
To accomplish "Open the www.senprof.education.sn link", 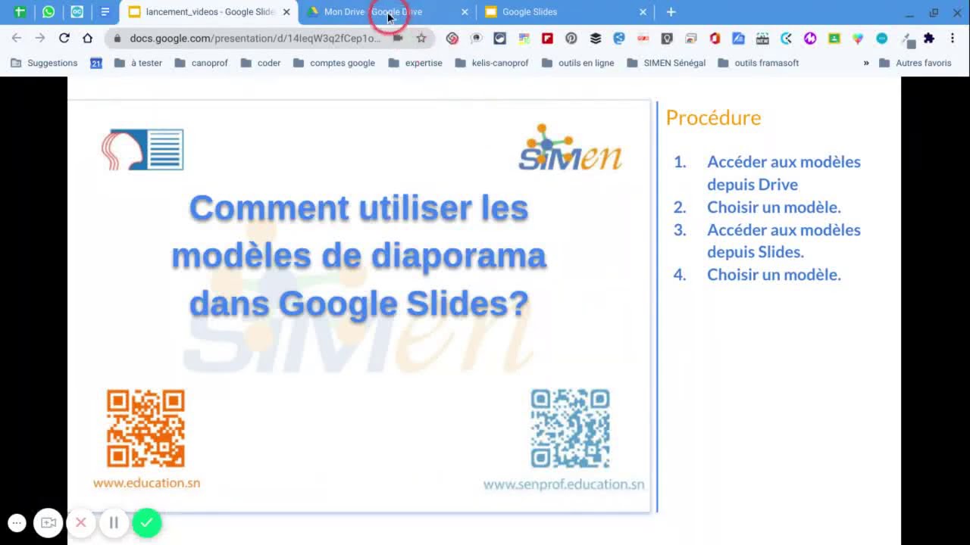I will click(564, 484).
